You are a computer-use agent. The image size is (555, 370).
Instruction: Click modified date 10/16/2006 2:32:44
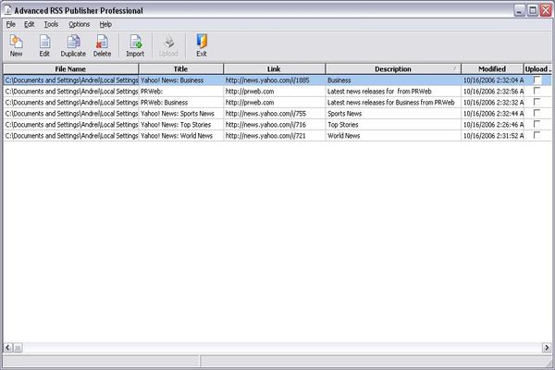492,113
